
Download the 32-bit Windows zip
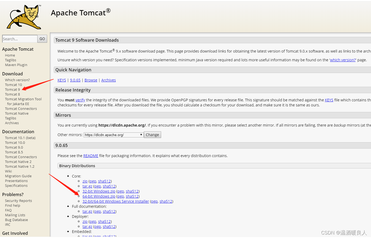coord(99,191)
